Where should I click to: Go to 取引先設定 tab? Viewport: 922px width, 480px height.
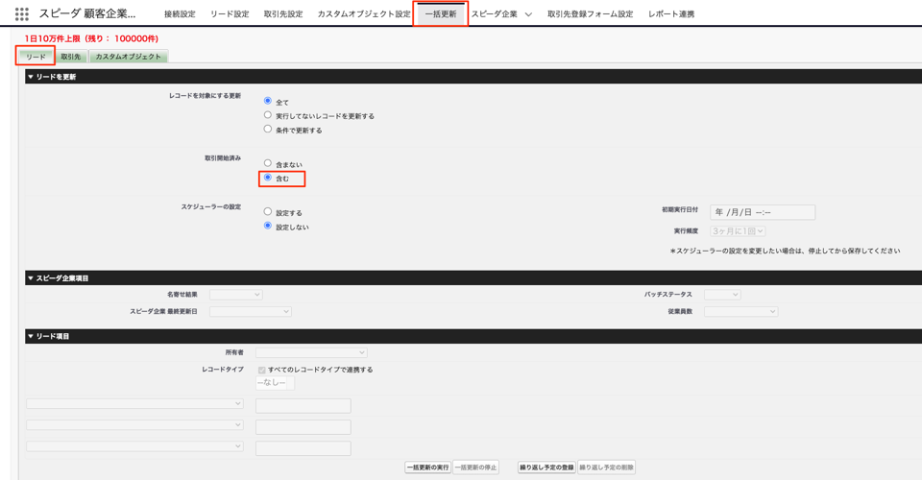[282, 14]
